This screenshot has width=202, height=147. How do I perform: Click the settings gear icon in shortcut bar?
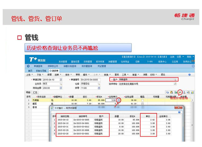tap(28, 66)
